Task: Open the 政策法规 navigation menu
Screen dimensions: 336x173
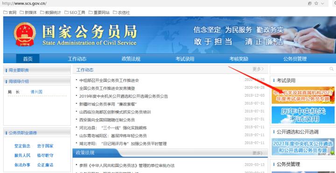Action: 131,59
